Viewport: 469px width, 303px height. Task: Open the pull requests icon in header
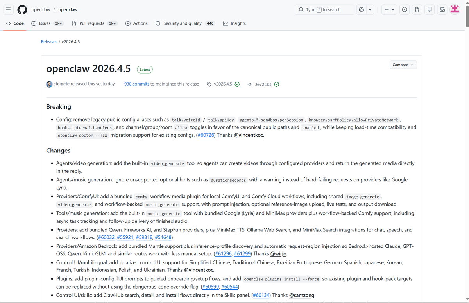[x=417, y=10]
